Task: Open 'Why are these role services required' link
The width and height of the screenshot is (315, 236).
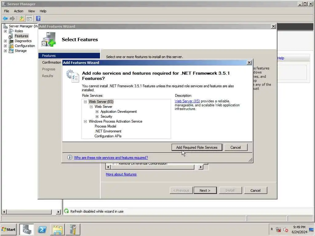Action: [111, 158]
